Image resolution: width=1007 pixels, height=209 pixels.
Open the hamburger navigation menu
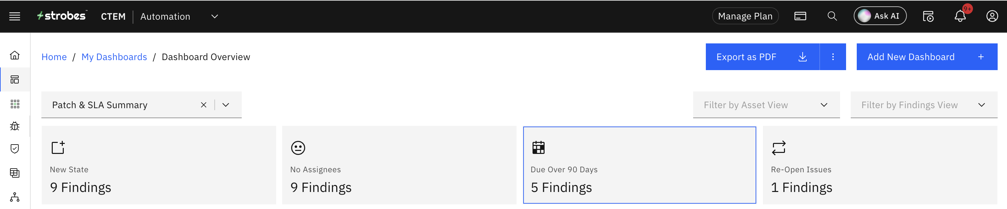(x=14, y=16)
